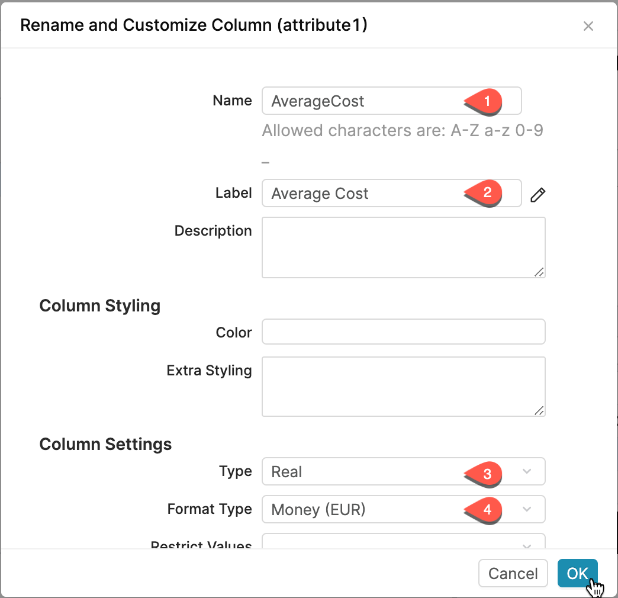Click inside the Name field showing AverageCost

pyautogui.click(x=355, y=101)
